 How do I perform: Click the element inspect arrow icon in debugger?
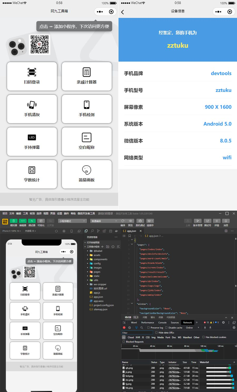124,322
